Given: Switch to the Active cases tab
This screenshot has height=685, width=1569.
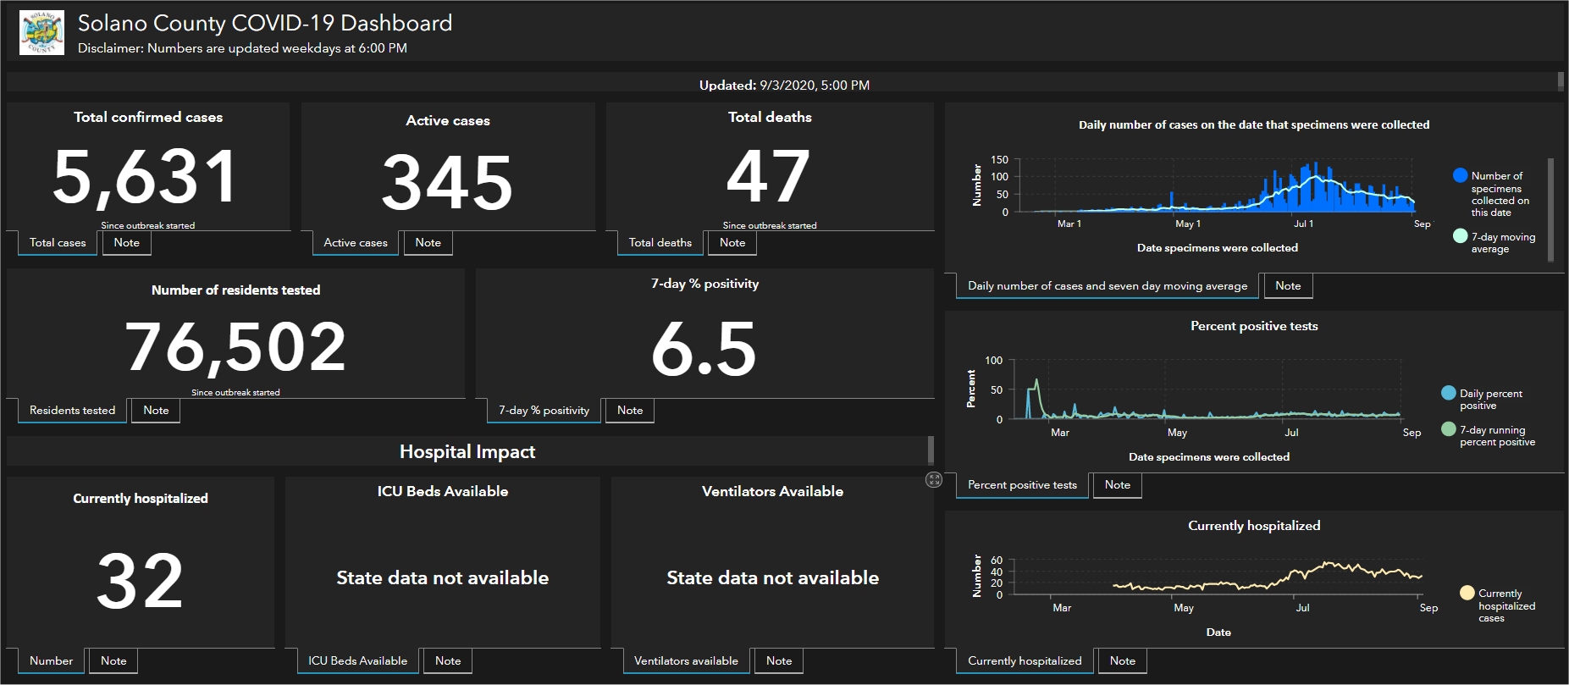Looking at the screenshot, I should tap(355, 243).
